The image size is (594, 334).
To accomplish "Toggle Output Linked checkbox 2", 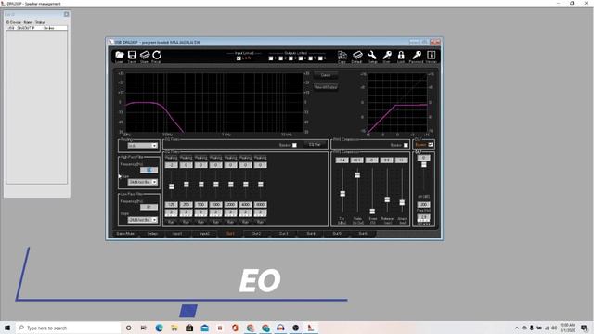I will [x=280, y=58].
